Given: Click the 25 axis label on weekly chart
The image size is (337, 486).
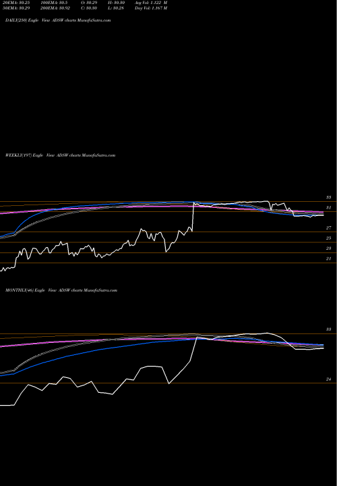Looking at the screenshot, I should pos(328,238).
